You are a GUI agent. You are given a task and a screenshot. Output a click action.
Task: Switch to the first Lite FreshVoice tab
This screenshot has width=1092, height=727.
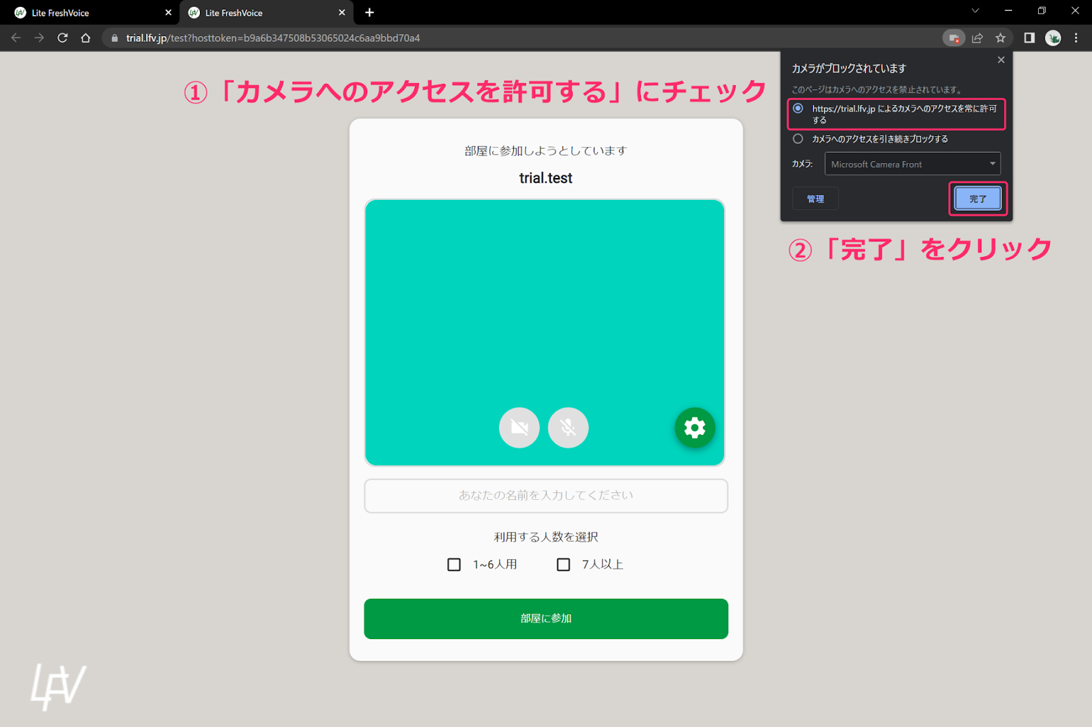click(x=89, y=12)
